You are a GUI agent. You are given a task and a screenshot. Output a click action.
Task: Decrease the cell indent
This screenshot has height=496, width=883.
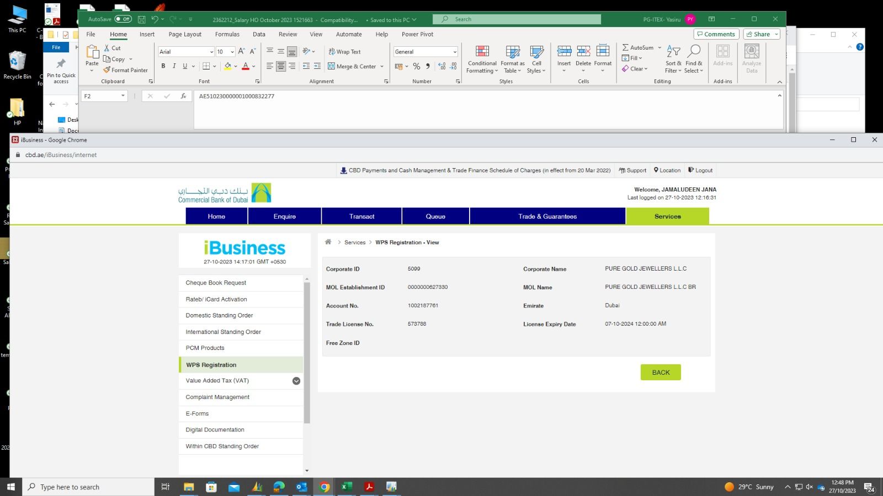pyautogui.click(x=306, y=66)
